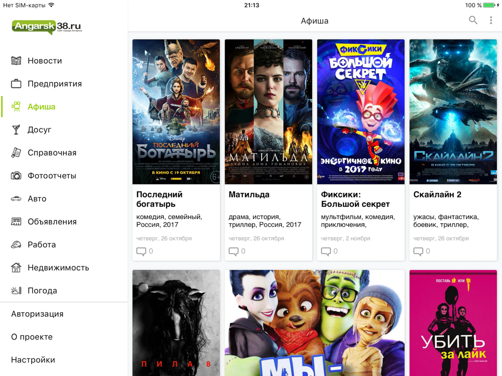Open the Новости section
Image resolution: width=502 pixels, height=376 pixels.
(x=45, y=61)
